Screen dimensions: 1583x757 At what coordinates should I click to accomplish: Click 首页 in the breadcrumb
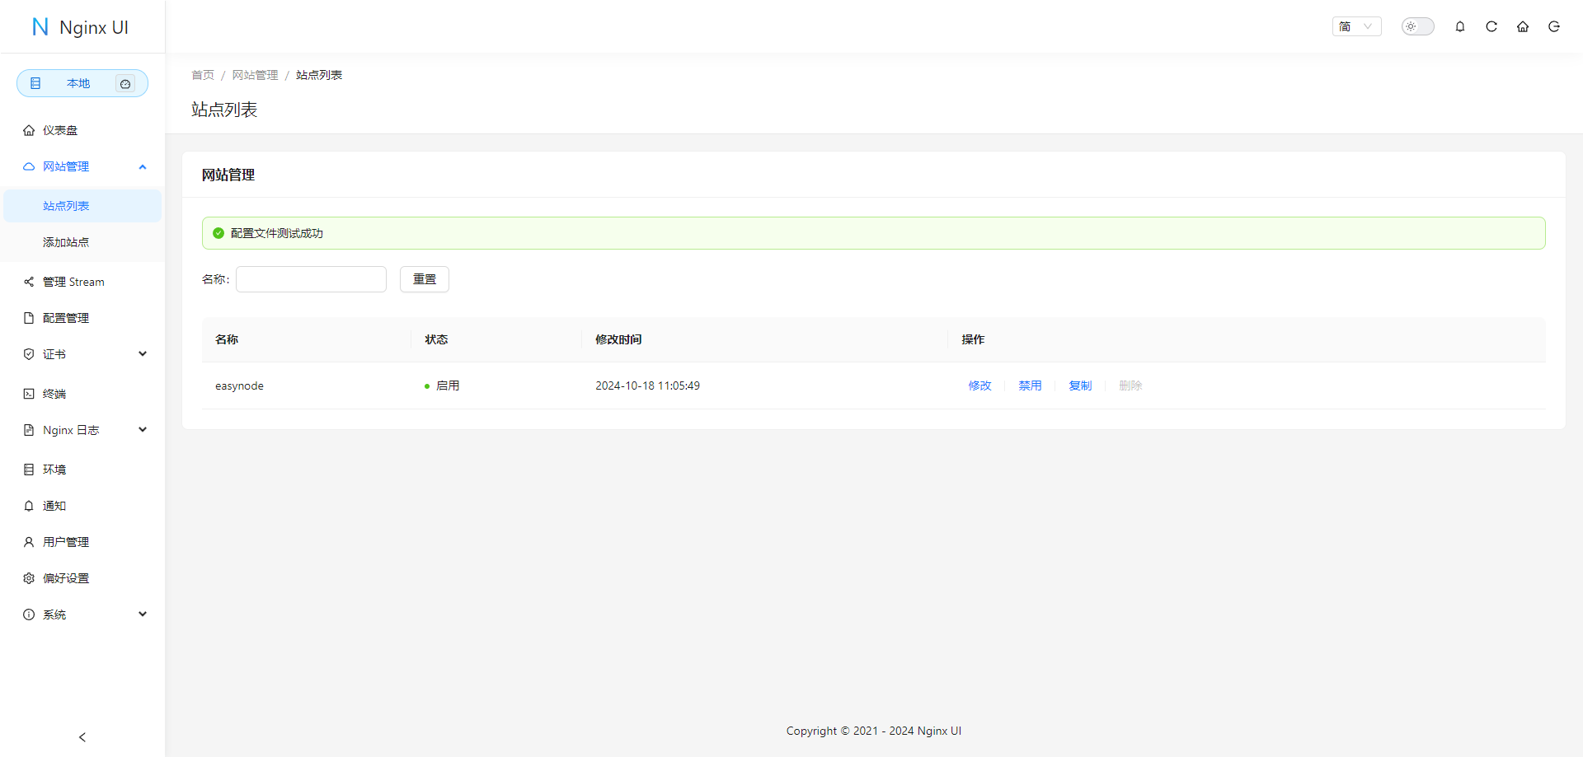coord(203,75)
